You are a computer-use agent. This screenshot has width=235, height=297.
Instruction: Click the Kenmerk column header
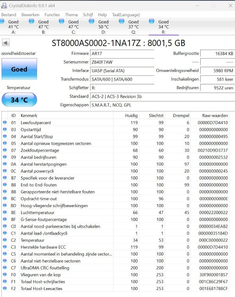[66, 115]
